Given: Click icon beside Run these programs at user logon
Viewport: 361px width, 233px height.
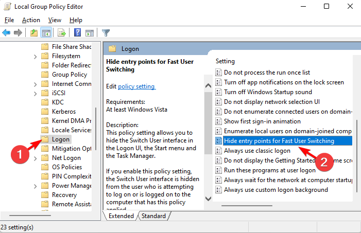Looking at the screenshot, I should pos(218,170).
